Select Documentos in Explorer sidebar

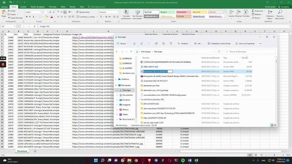[x=128, y=95]
